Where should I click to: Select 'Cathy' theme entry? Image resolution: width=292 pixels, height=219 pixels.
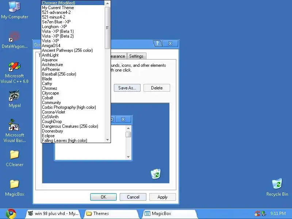pyautogui.click(x=73, y=84)
